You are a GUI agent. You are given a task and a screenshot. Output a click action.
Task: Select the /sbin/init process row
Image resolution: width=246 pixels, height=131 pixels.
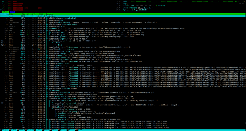point(123,16)
